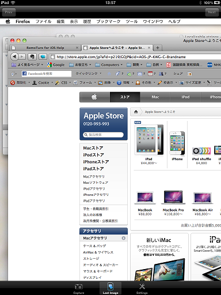Viewport: 221px width, 295px height.
Task: Click the Firefox back arrow button
Action: click(14, 56)
